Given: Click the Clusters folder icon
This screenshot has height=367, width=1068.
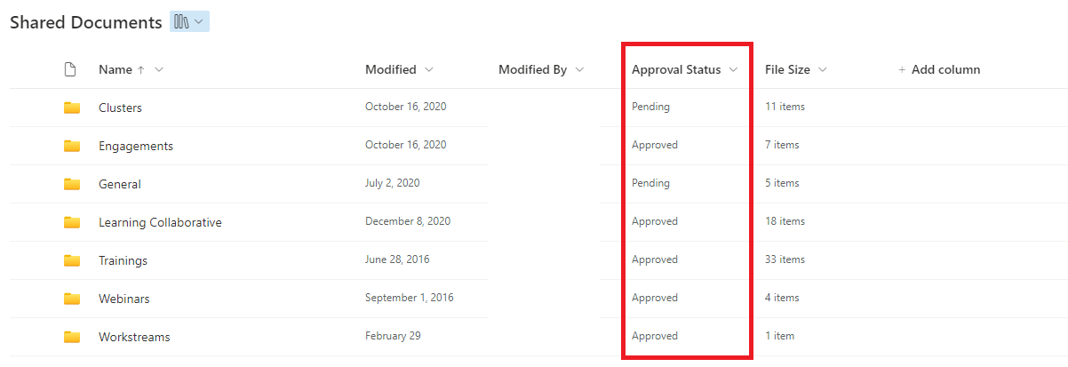Looking at the screenshot, I should (72, 108).
